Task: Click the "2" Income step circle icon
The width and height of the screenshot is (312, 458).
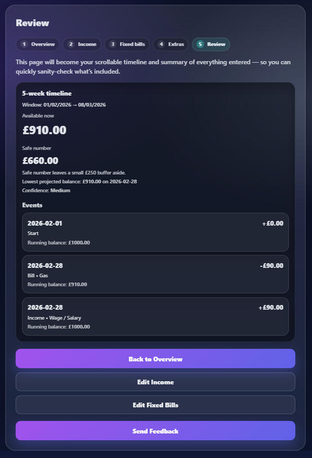Action: click(x=71, y=44)
